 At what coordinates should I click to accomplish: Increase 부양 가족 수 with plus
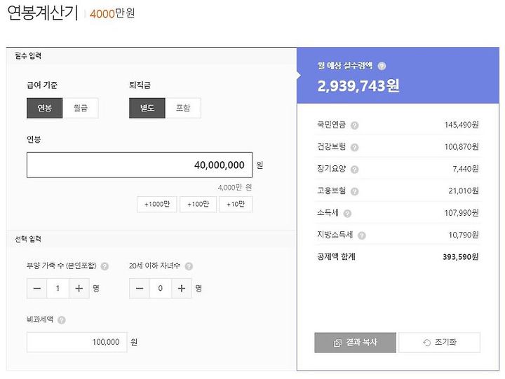coord(79,289)
